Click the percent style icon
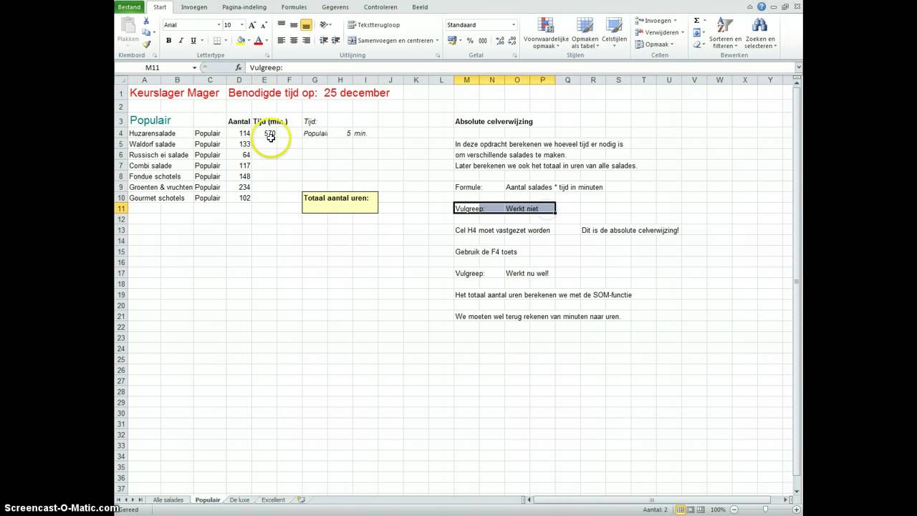This screenshot has width=917, height=516. [470, 41]
